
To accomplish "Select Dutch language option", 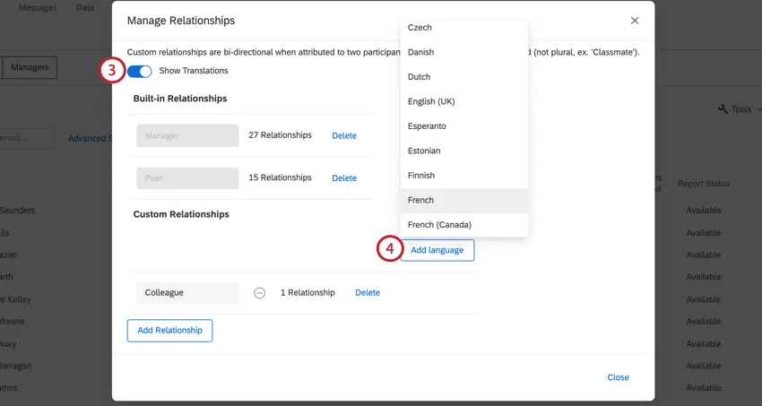I will coord(419,77).
